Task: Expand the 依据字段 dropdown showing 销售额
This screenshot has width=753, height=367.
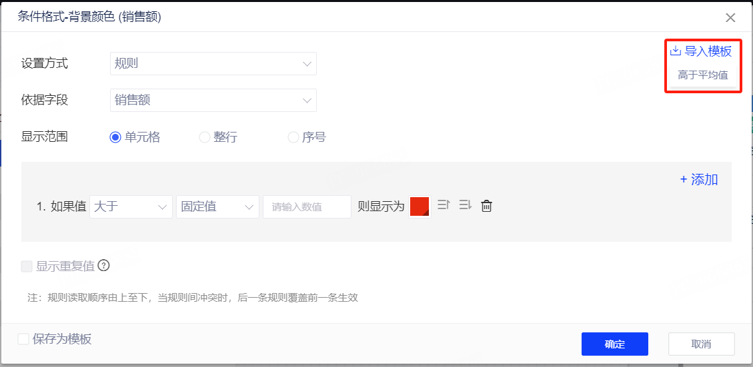Action: pos(213,101)
